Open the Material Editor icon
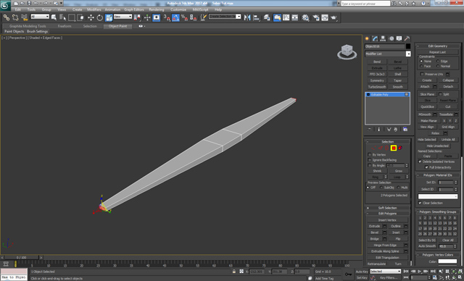 [x=306, y=17]
